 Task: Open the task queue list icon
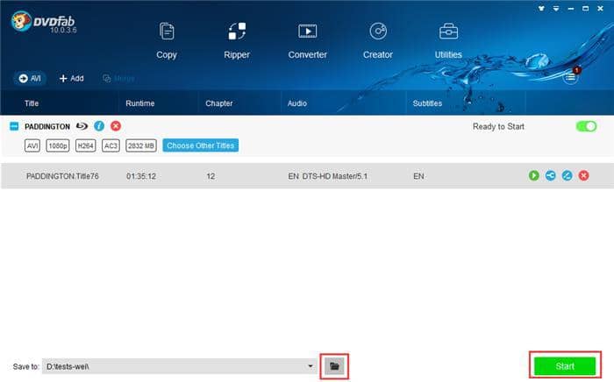click(x=570, y=76)
